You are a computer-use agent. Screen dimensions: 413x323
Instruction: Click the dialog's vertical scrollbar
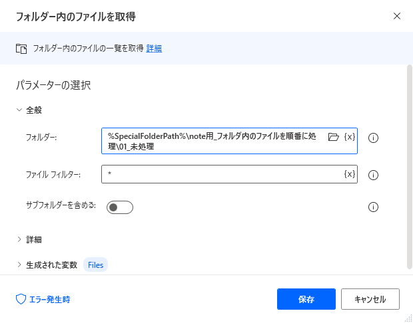tap(410, 167)
